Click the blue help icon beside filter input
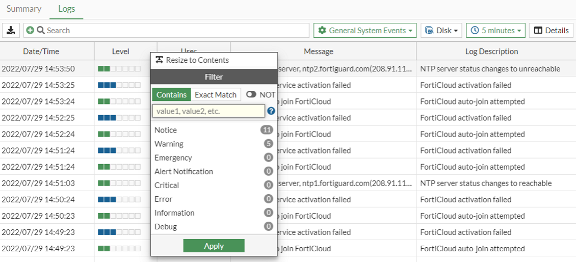The width and height of the screenshot is (576, 262). coord(271,111)
